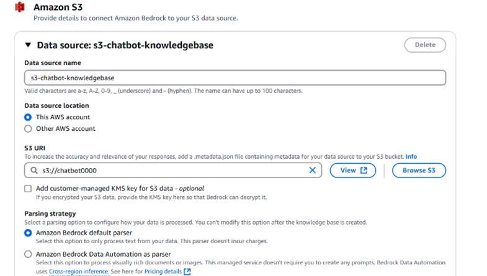The width and height of the screenshot is (487, 276).
Task: Select the This AWS account radio option
Action: pos(28,117)
